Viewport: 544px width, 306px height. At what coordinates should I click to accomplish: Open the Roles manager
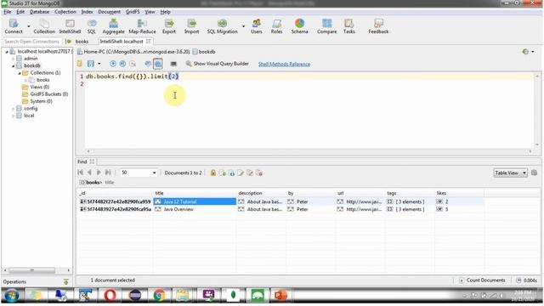(x=276, y=26)
